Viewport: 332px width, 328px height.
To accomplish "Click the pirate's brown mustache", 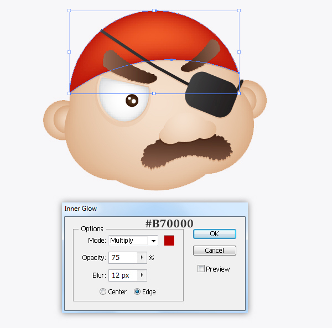I will (186, 152).
